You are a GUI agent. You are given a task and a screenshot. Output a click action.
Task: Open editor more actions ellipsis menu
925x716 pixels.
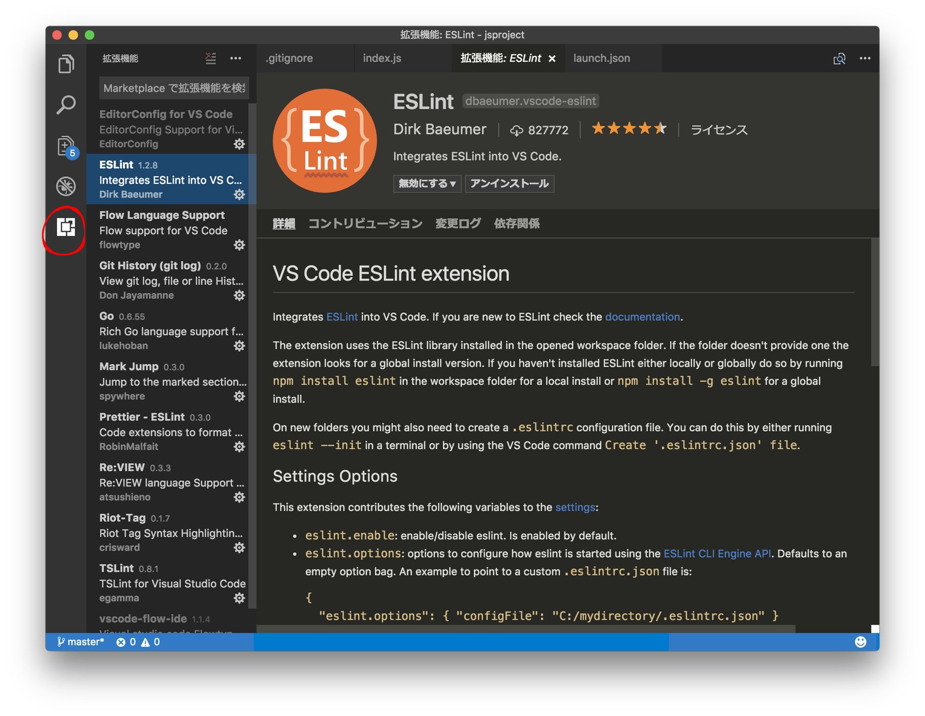865,59
